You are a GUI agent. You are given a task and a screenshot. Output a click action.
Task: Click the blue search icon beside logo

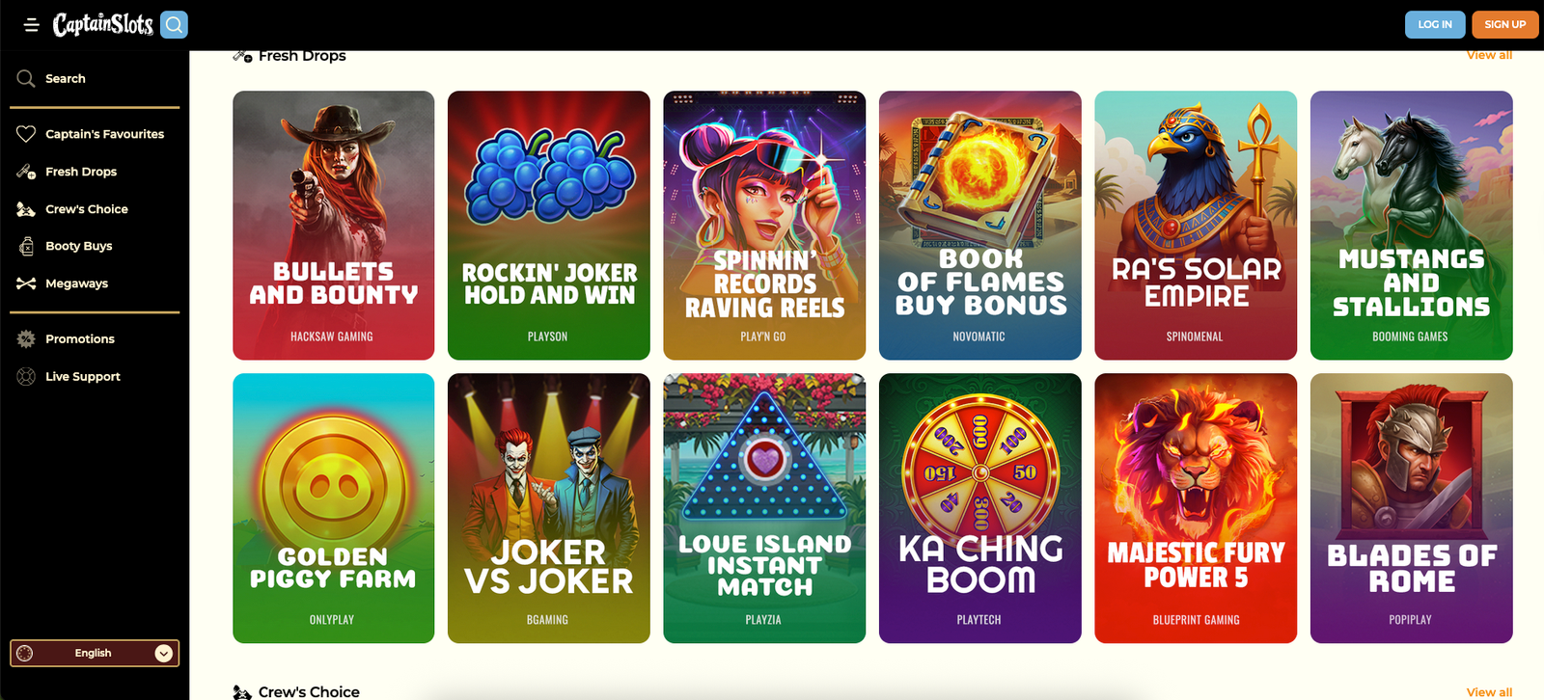click(175, 25)
